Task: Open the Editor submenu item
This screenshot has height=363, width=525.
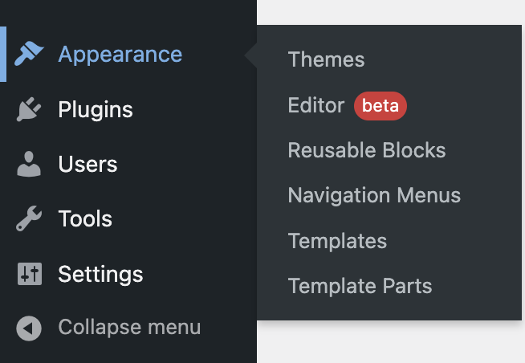Action: 316,105
